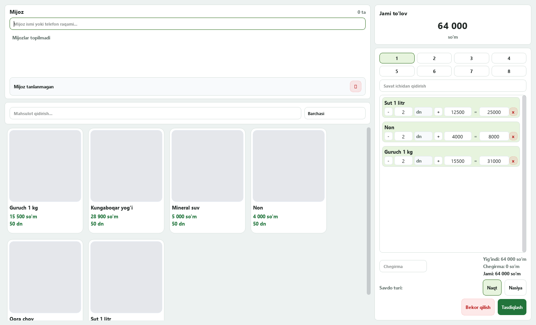Remove Sut 1 litr from the cart
This screenshot has width=536, height=325.
(513, 112)
